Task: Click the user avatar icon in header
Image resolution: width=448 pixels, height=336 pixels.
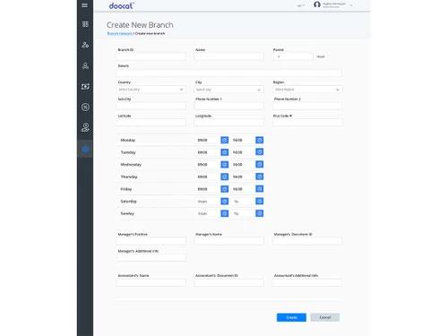Action: point(317,4)
